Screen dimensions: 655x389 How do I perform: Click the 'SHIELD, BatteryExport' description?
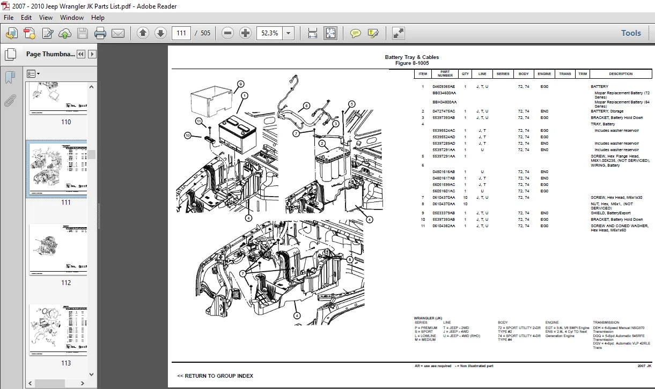click(x=612, y=213)
